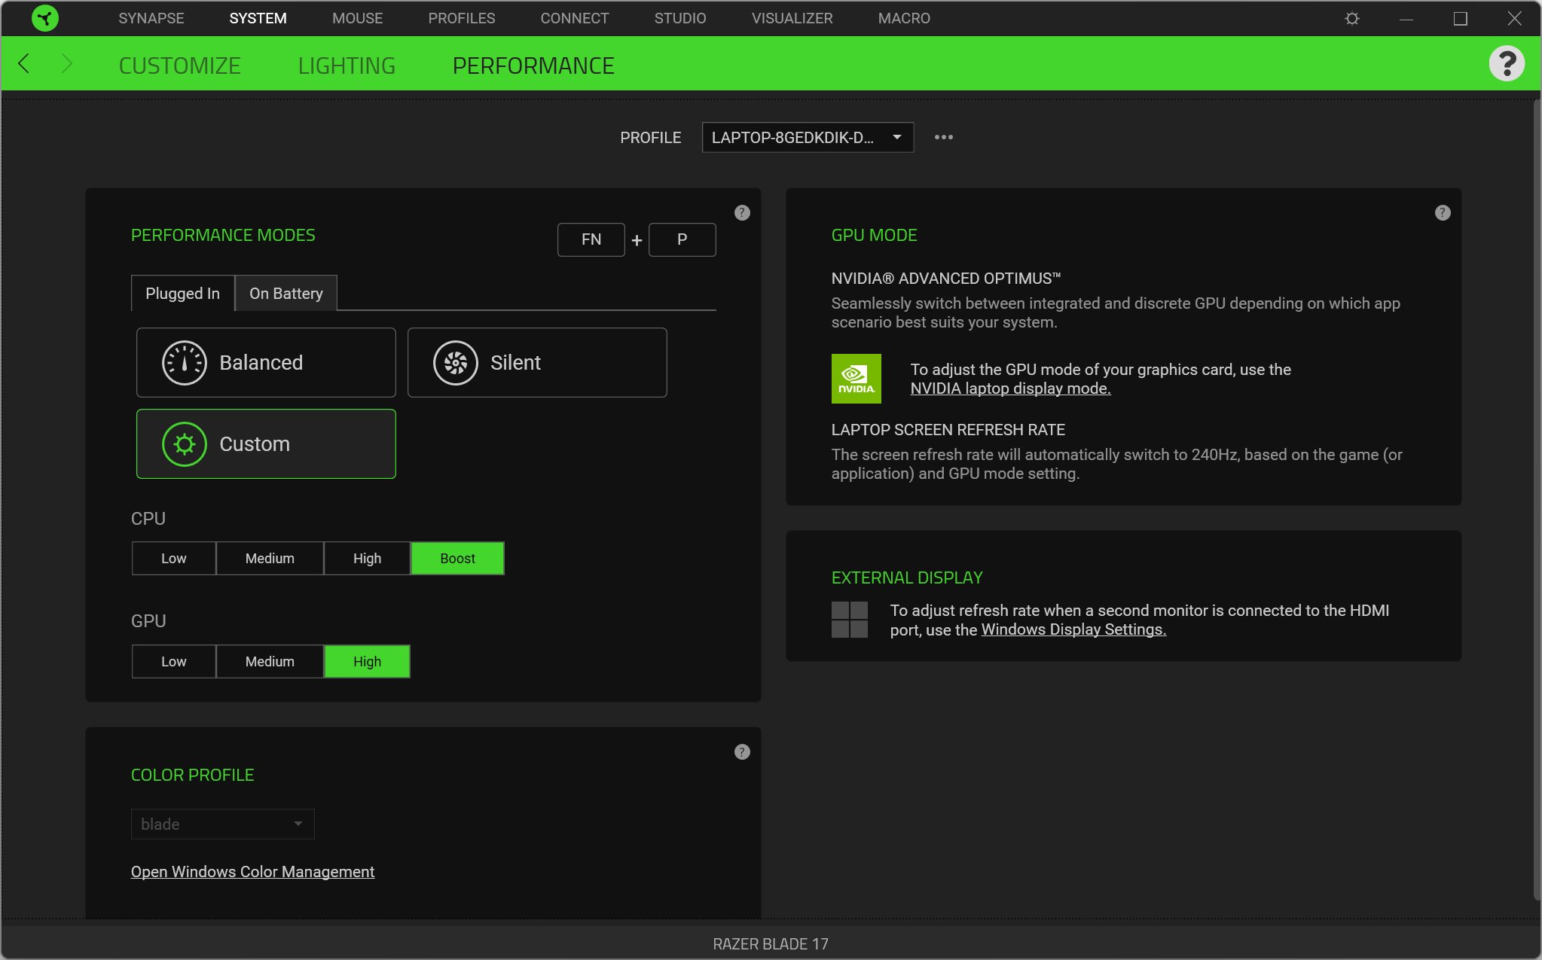
Task: Open the VISUALIZER menu
Action: coord(792,18)
